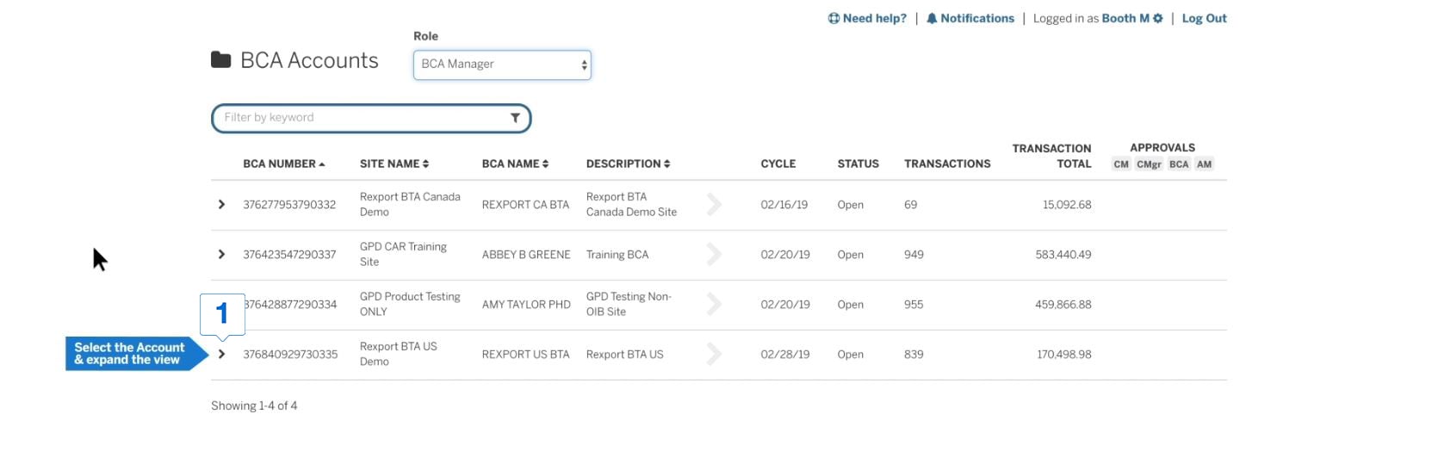Select BCA number 376840929730335
The height and width of the screenshot is (470, 1432).
pos(290,355)
